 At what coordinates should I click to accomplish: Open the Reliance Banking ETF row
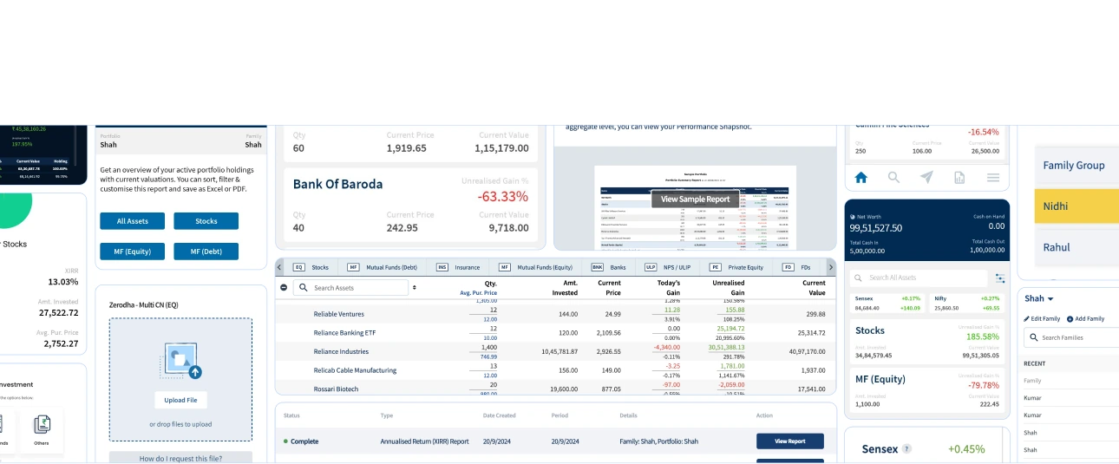coord(555,333)
